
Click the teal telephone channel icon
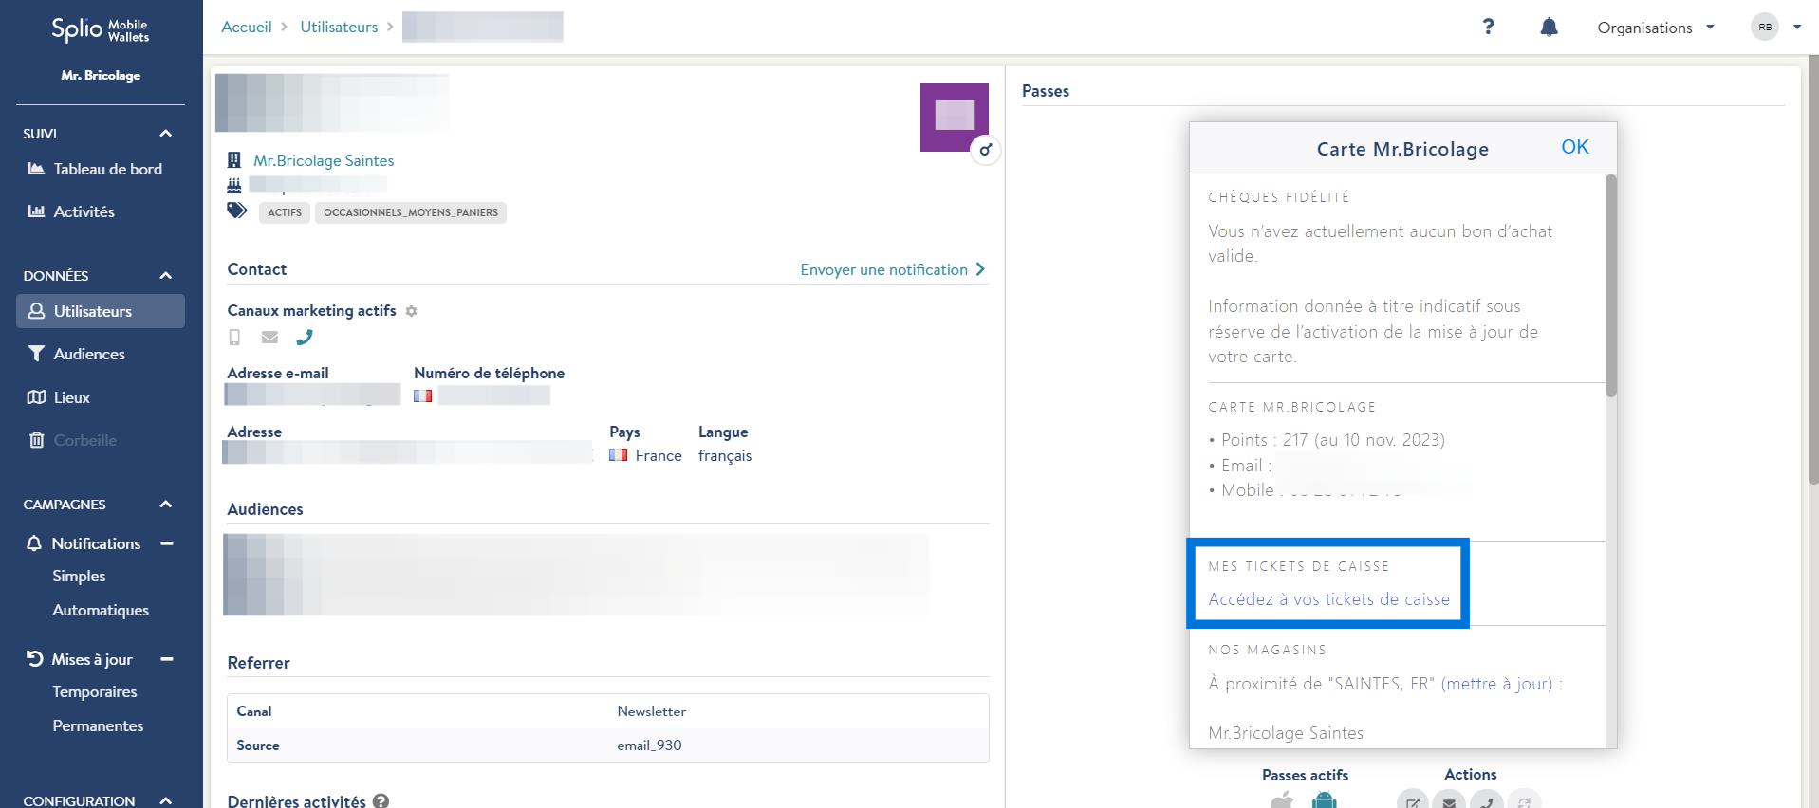[305, 337]
